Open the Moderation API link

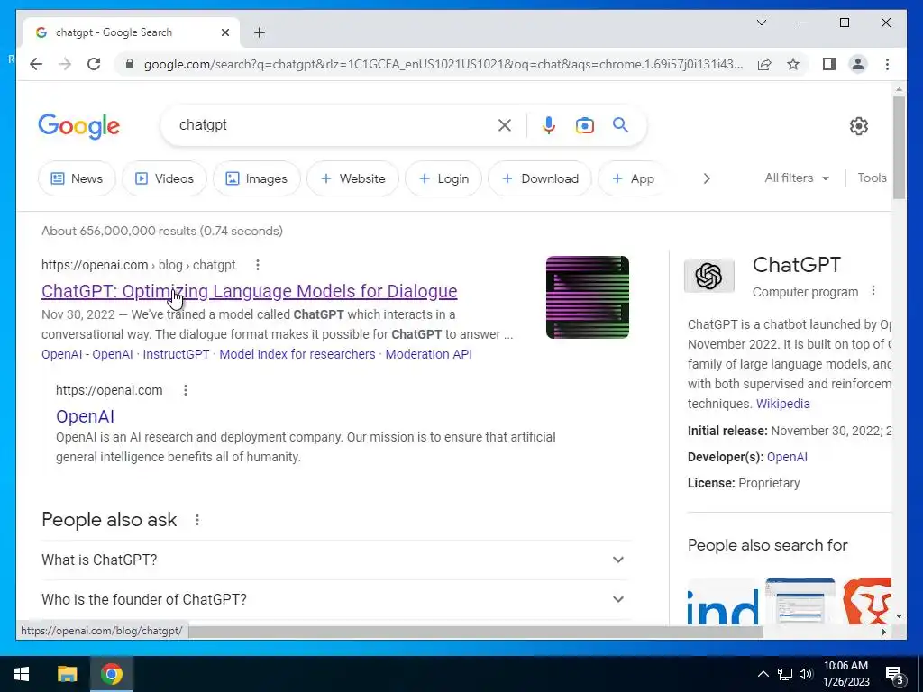(428, 354)
